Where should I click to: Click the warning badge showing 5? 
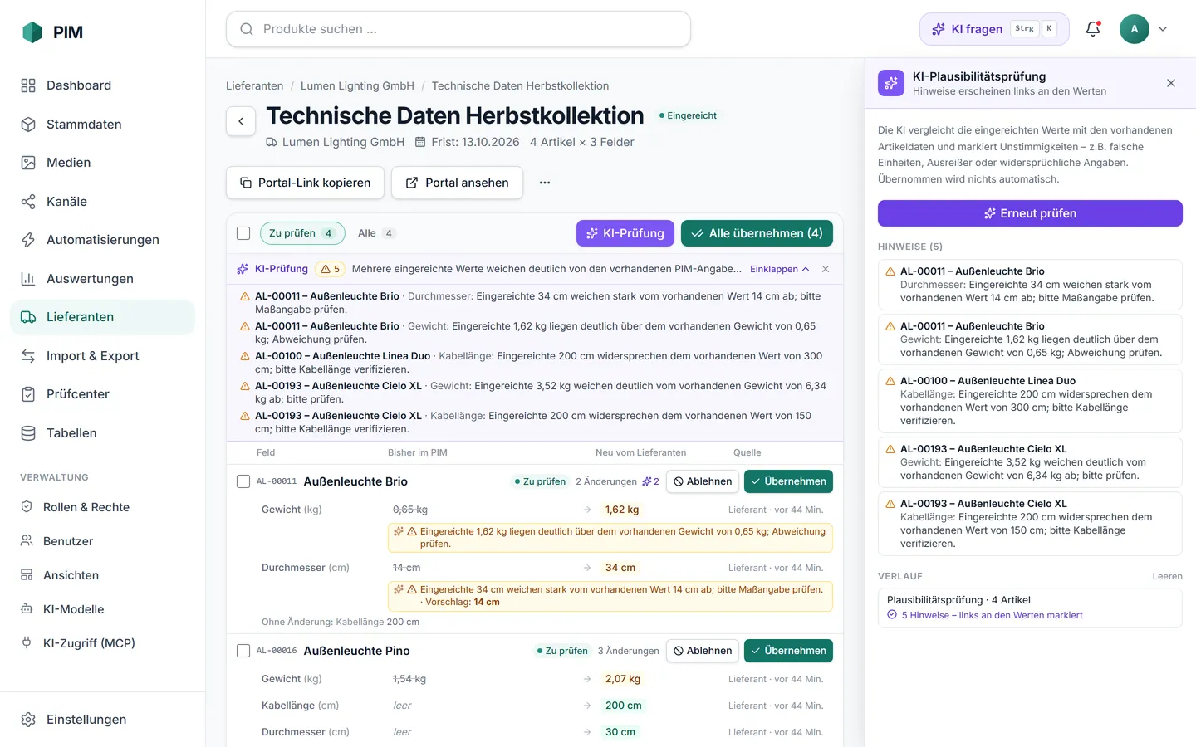(x=330, y=269)
